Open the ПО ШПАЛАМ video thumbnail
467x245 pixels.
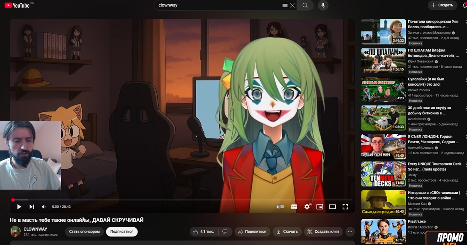[x=383, y=60]
